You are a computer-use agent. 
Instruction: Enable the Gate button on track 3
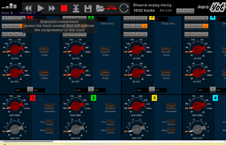click(x=138, y=18)
